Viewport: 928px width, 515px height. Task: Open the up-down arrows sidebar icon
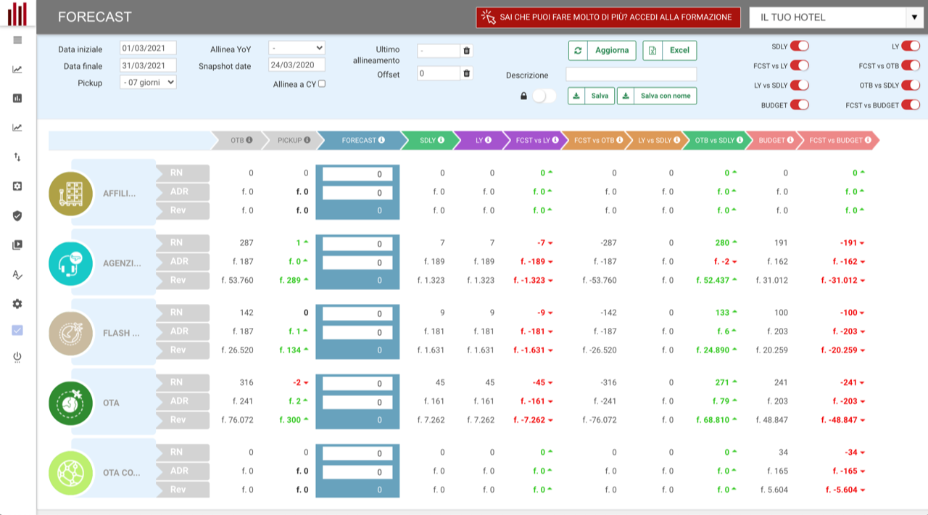[x=17, y=157]
